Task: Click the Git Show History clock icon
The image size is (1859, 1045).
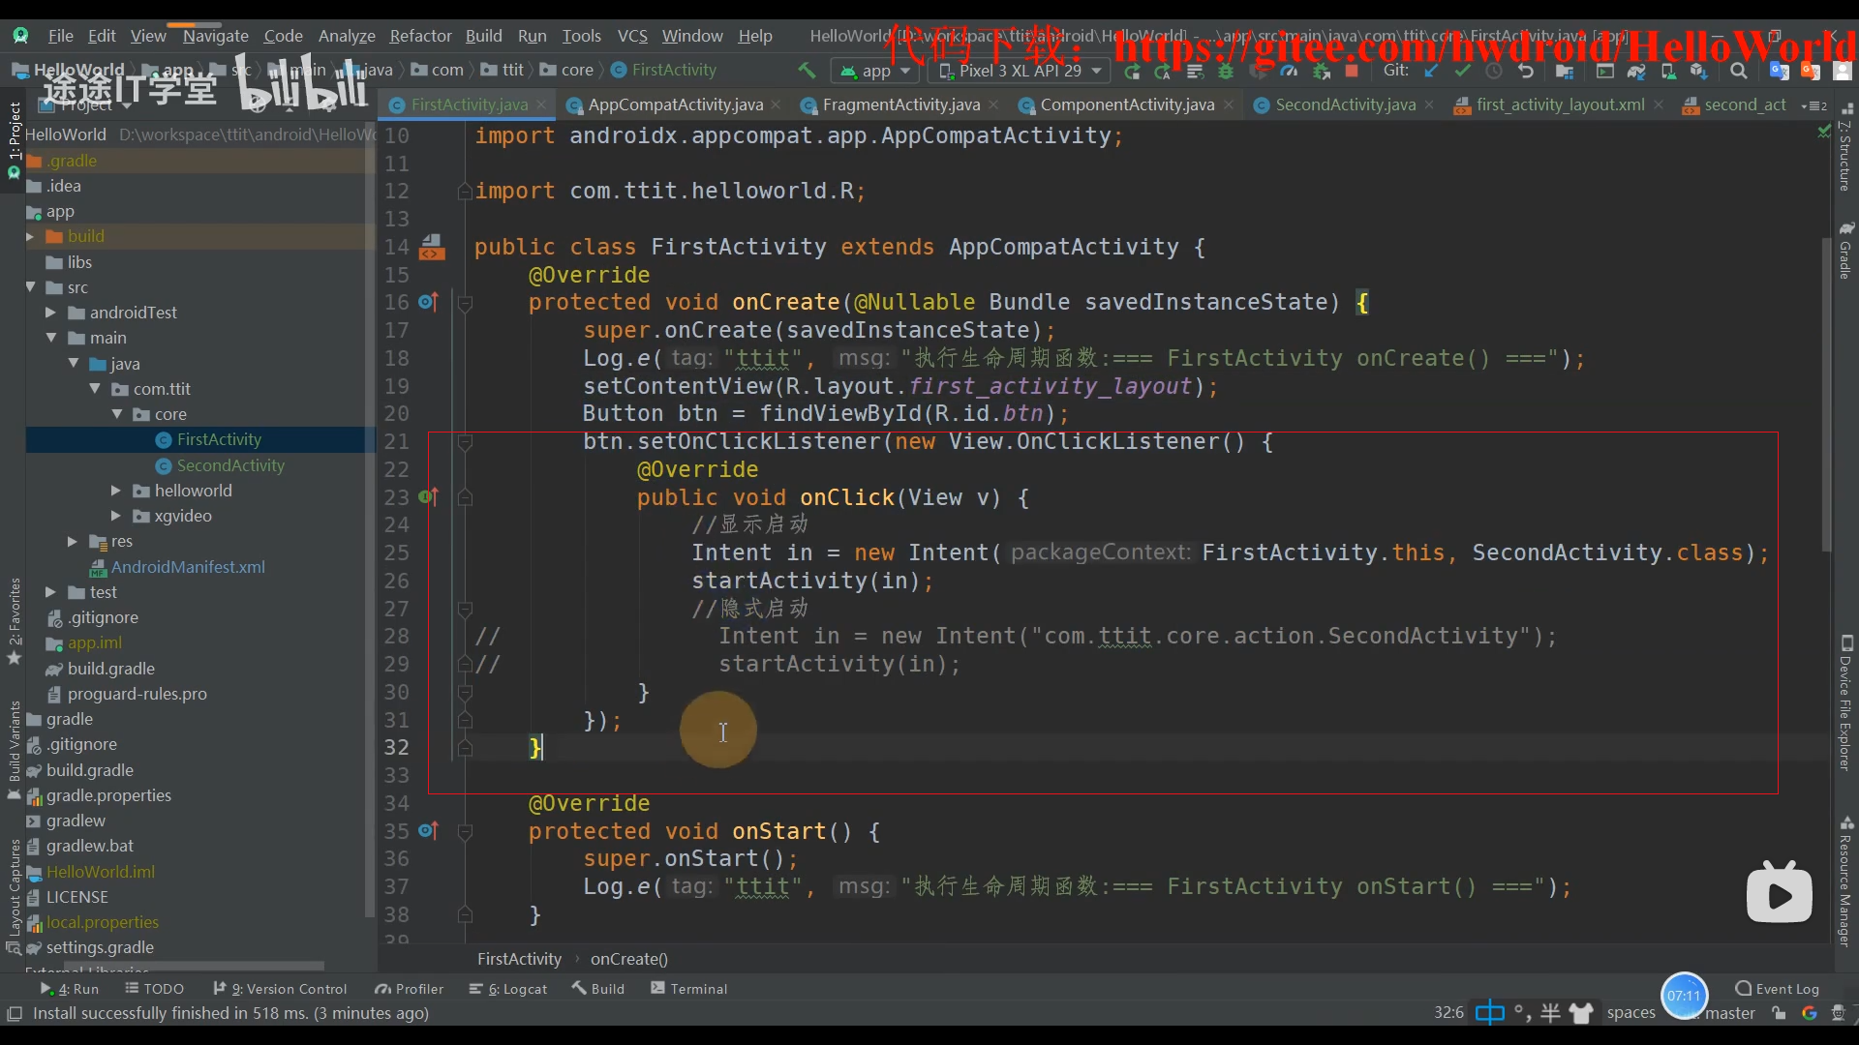Action: coord(1494,71)
